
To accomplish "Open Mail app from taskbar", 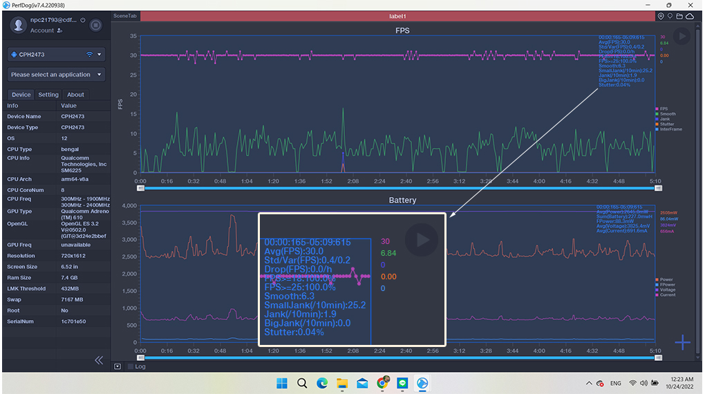I will 362,383.
